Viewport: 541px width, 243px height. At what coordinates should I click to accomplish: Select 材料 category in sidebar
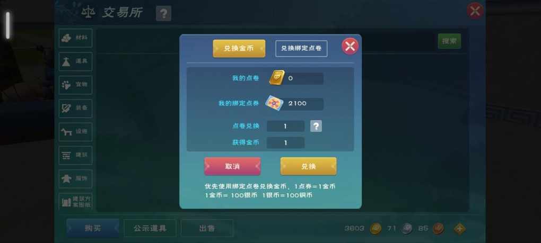click(75, 38)
